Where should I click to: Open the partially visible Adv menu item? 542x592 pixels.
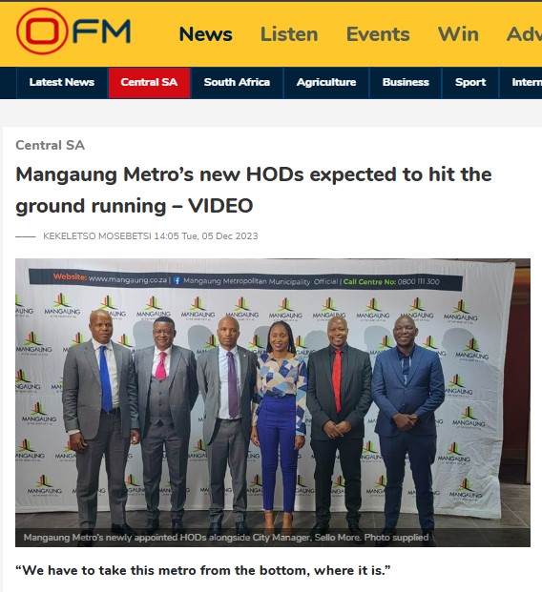click(524, 34)
